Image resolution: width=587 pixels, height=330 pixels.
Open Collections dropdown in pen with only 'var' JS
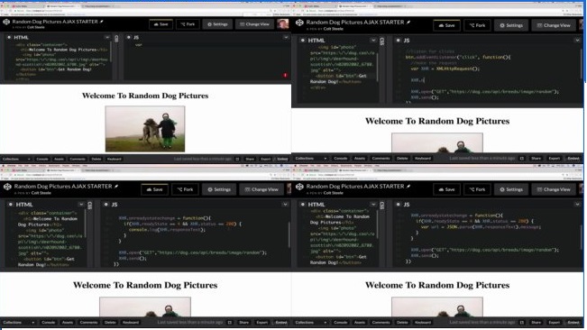click(15, 159)
